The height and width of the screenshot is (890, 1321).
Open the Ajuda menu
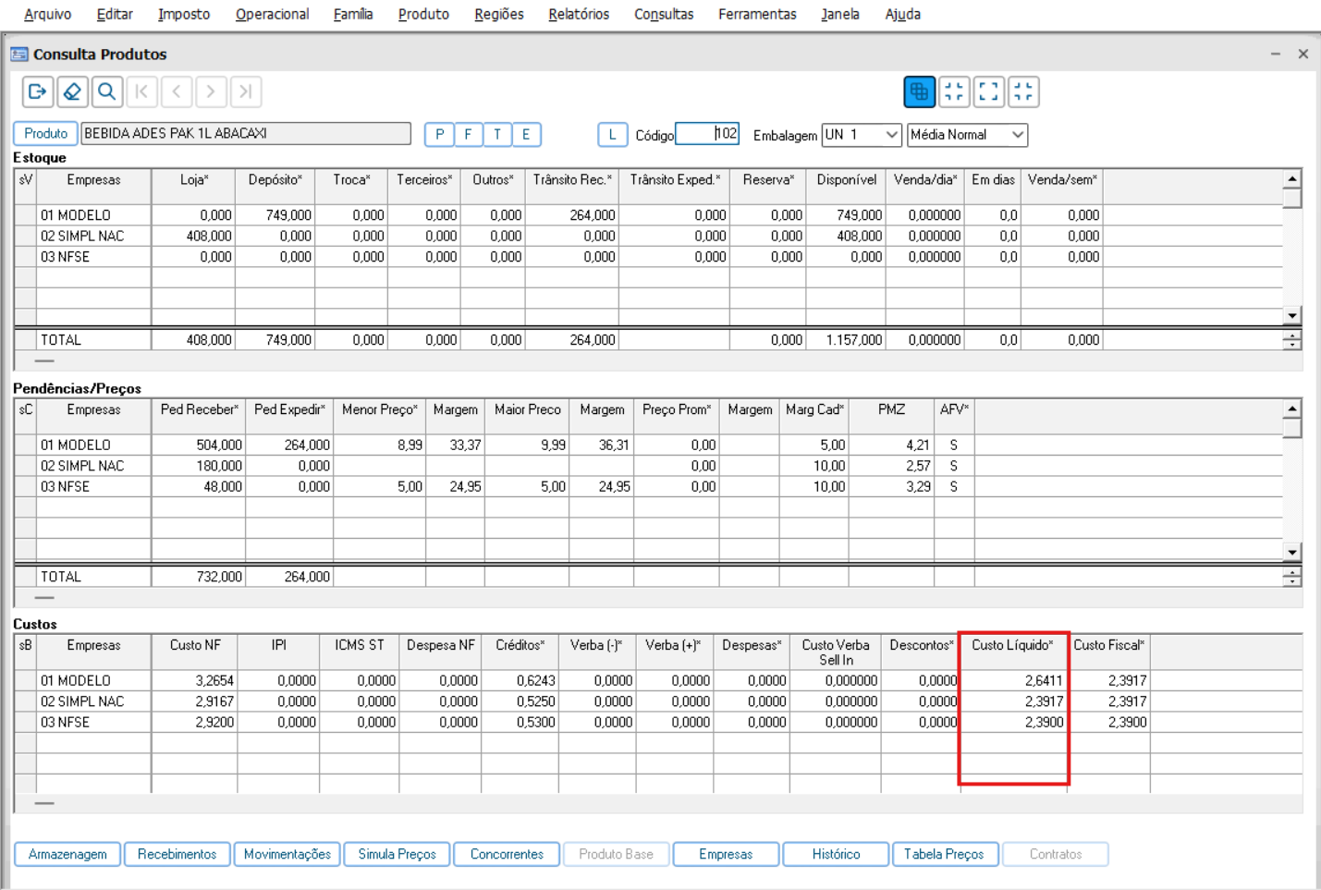tap(902, 14)
